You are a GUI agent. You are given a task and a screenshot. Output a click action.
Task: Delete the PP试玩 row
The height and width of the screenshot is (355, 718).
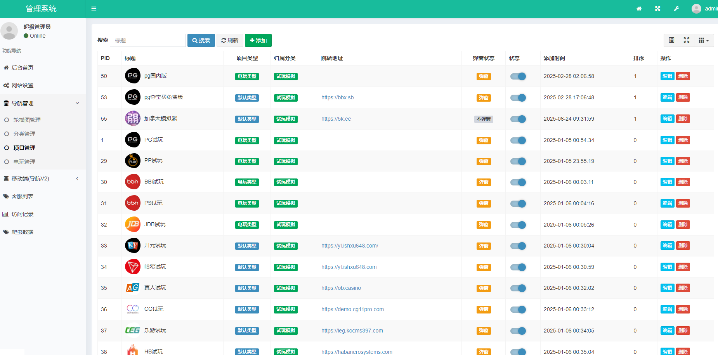point(683,161)
